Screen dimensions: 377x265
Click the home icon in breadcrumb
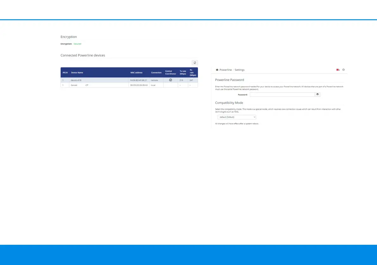217,70
